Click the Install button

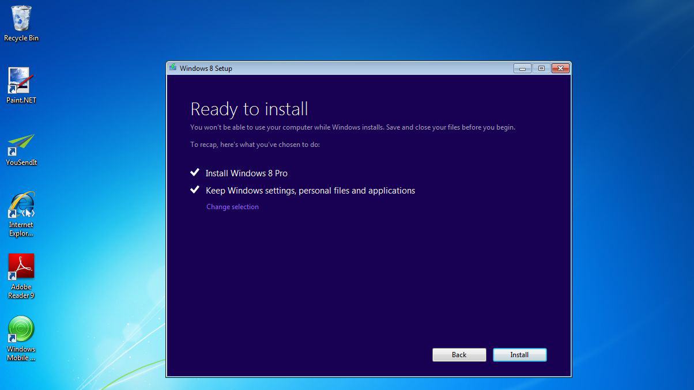click(x=519, y=354)
